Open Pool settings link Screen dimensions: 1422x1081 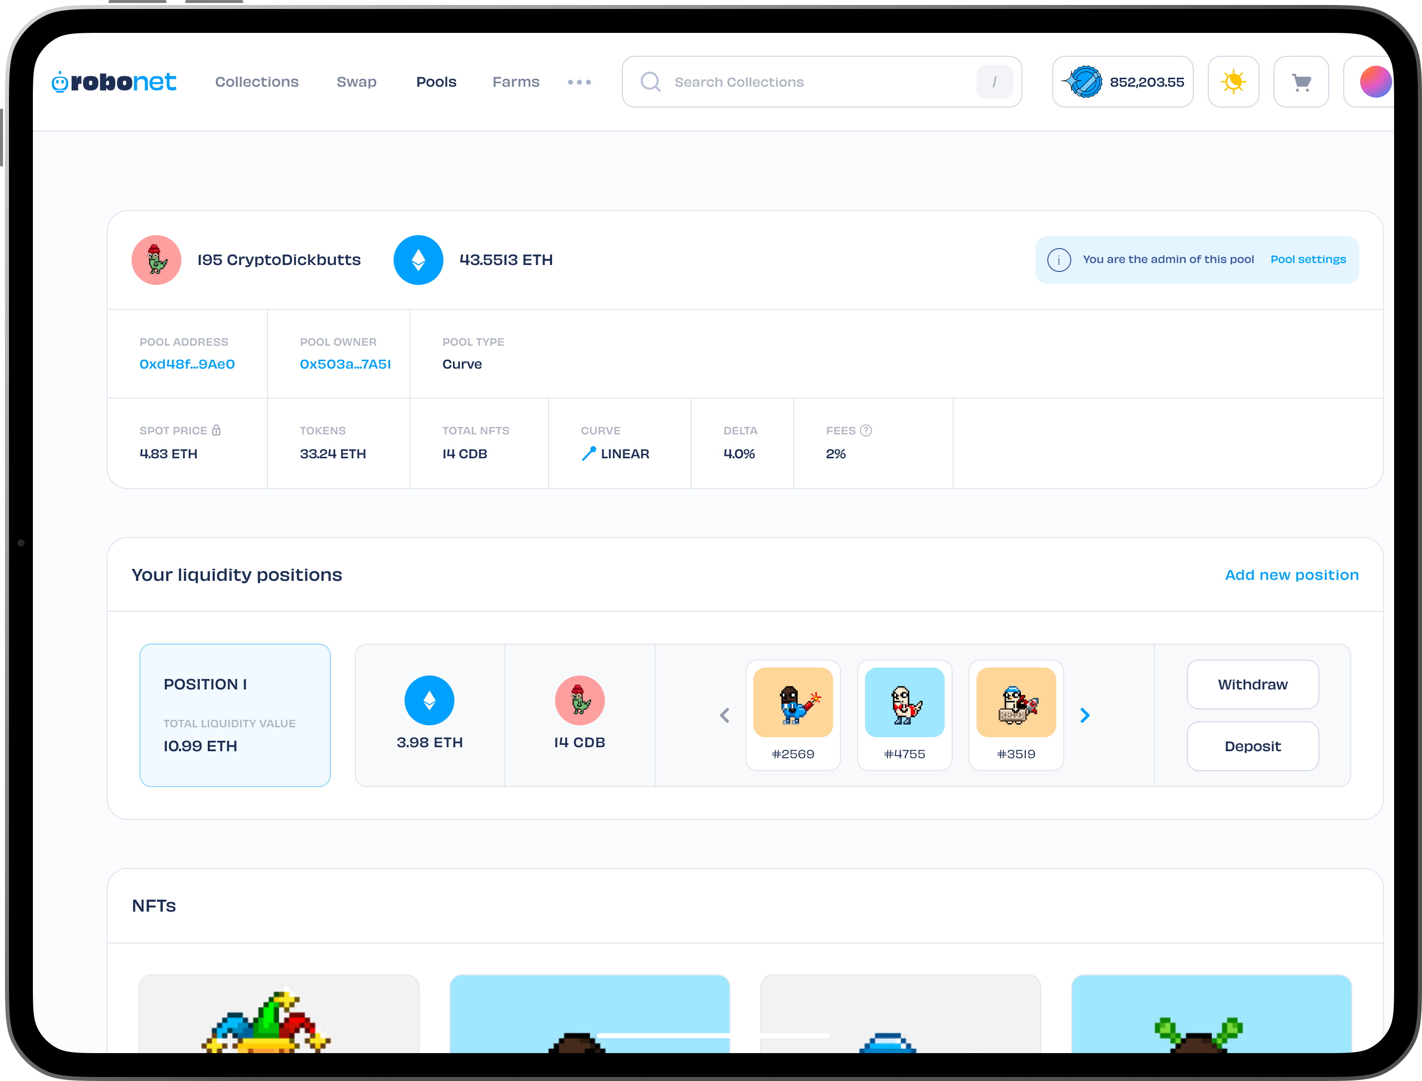[x=1307, y=260]
